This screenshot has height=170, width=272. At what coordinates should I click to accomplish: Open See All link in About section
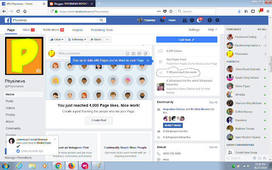coord(213,147)
